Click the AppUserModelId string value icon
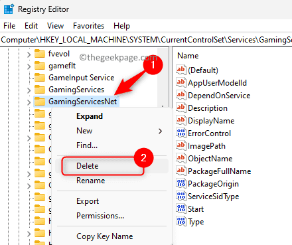 pos(181,82)
